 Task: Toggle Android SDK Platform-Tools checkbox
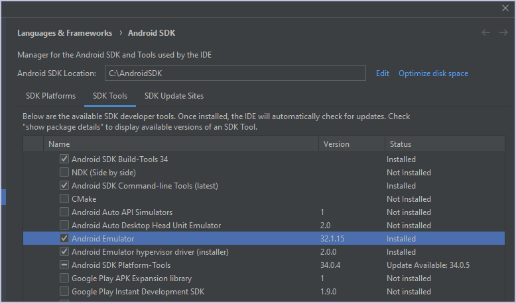click(64, 265)
